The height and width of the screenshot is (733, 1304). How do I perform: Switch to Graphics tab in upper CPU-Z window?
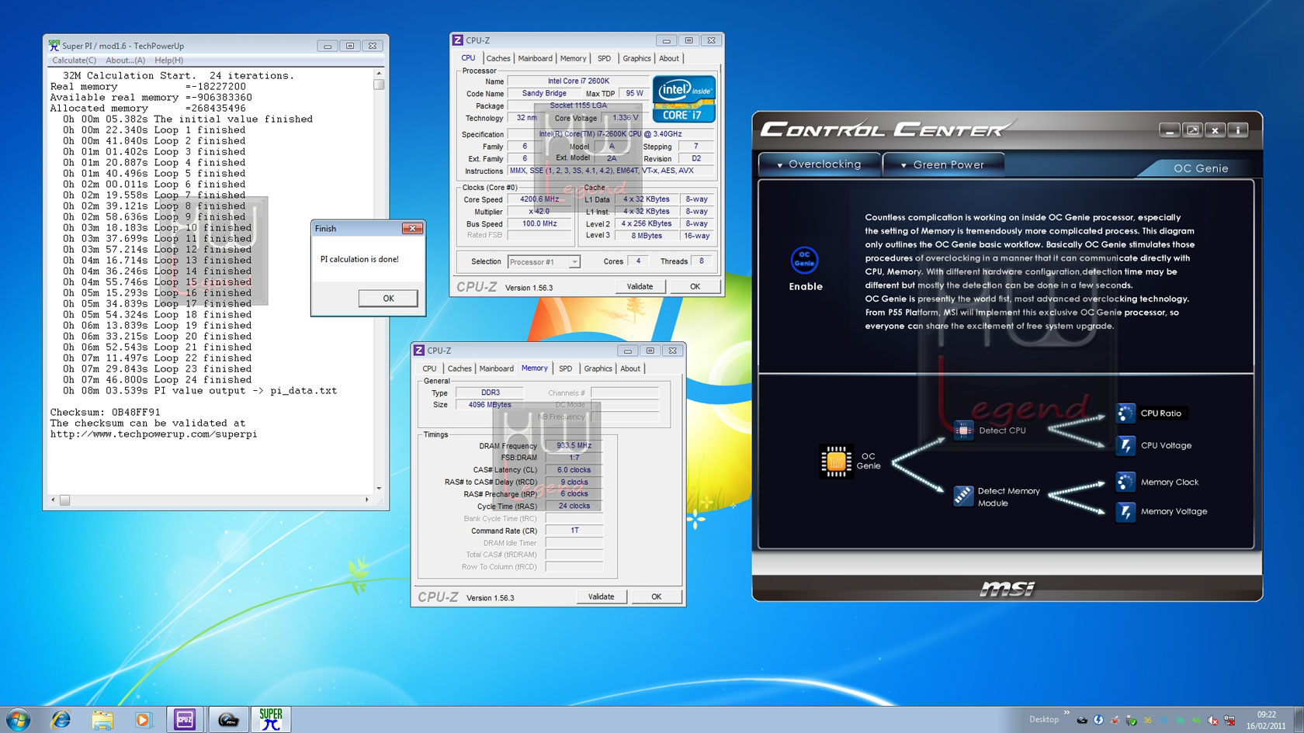click(636, 58)
